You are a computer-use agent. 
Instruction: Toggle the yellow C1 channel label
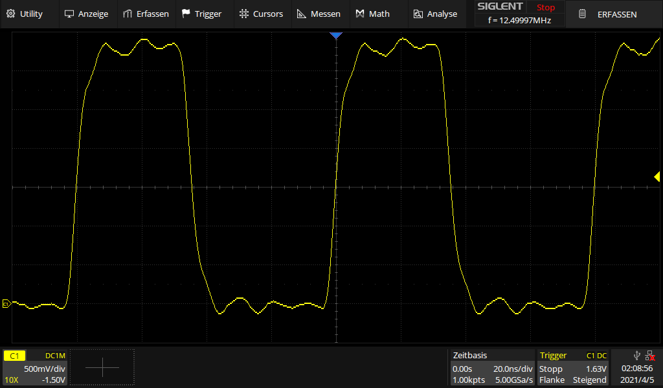click(x=14, y=356)
